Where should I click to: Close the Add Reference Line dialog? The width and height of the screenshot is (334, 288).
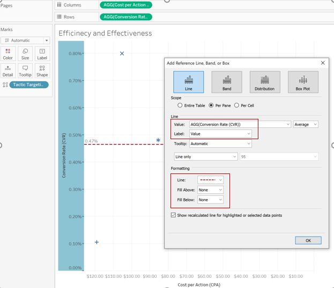pos(323,63)
